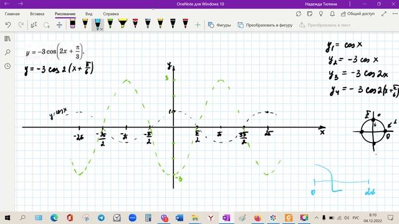Viewport: 399px width, 224px height.
Task: Open search in the left sidebar
Action: pos(7,52)
